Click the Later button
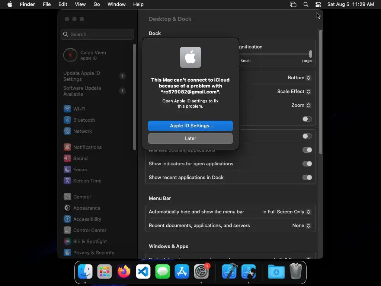This screenshot has height=286, width=381. [x=190, y=139]
